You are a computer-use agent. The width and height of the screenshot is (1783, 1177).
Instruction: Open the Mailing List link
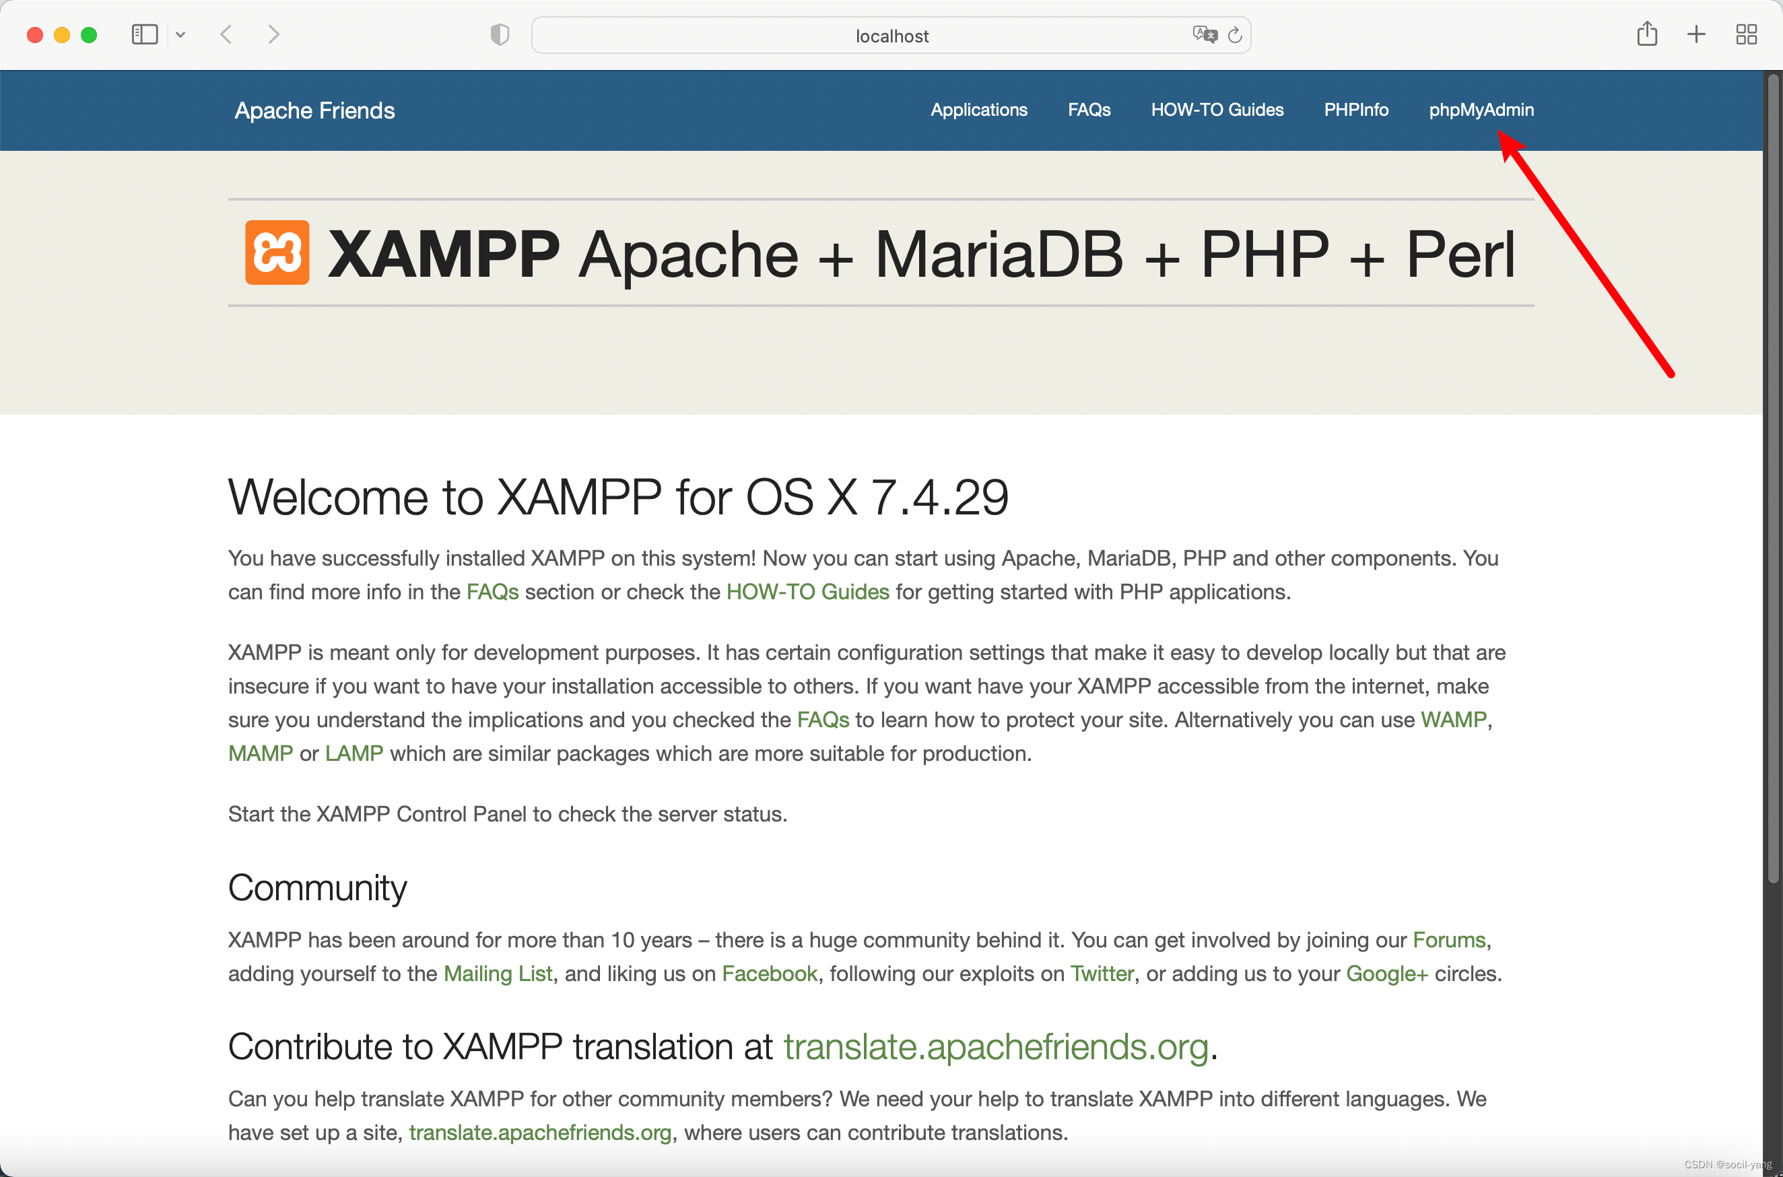(498, 974)
